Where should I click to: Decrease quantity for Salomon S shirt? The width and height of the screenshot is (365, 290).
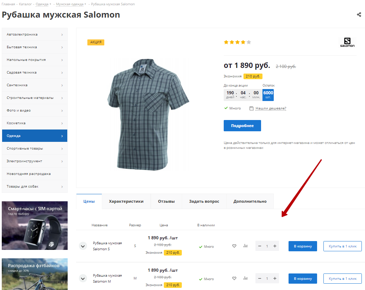(x=260, y=246)
